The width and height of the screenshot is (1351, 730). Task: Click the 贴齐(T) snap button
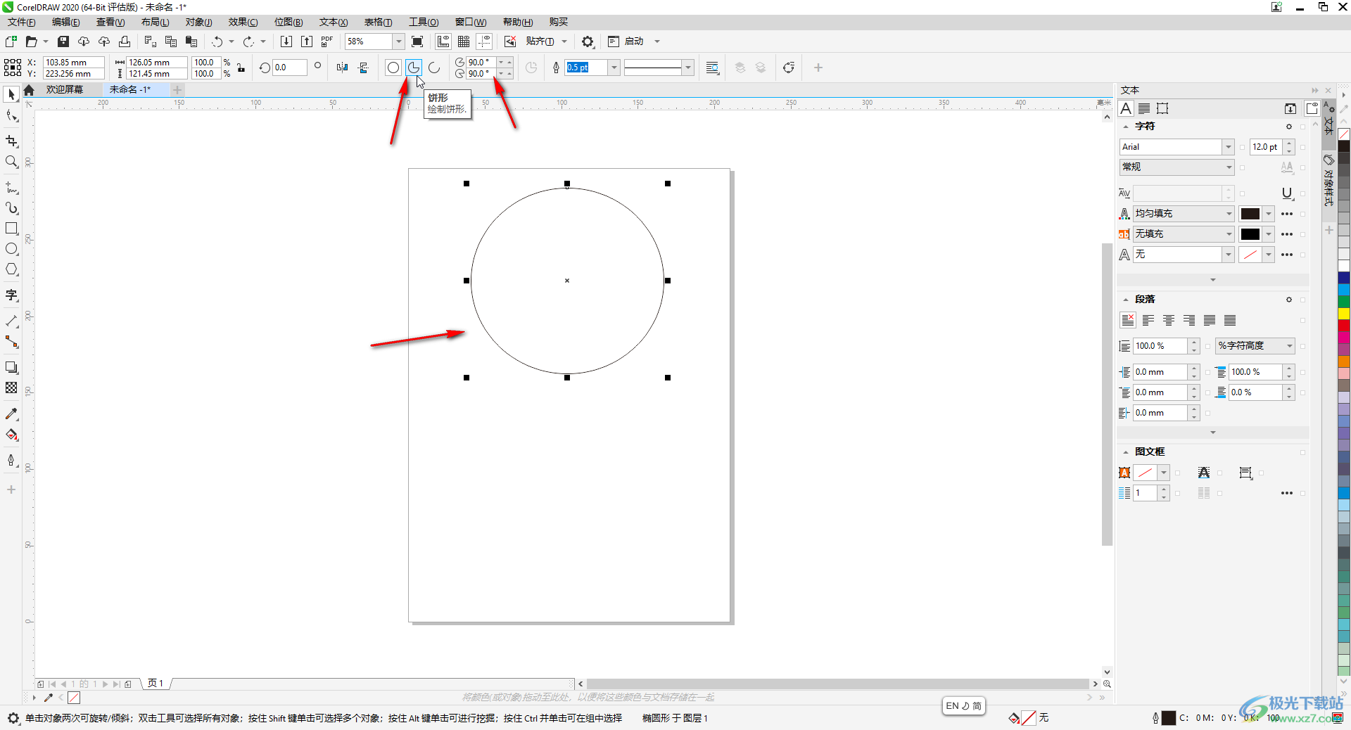[x=540, y=41]
